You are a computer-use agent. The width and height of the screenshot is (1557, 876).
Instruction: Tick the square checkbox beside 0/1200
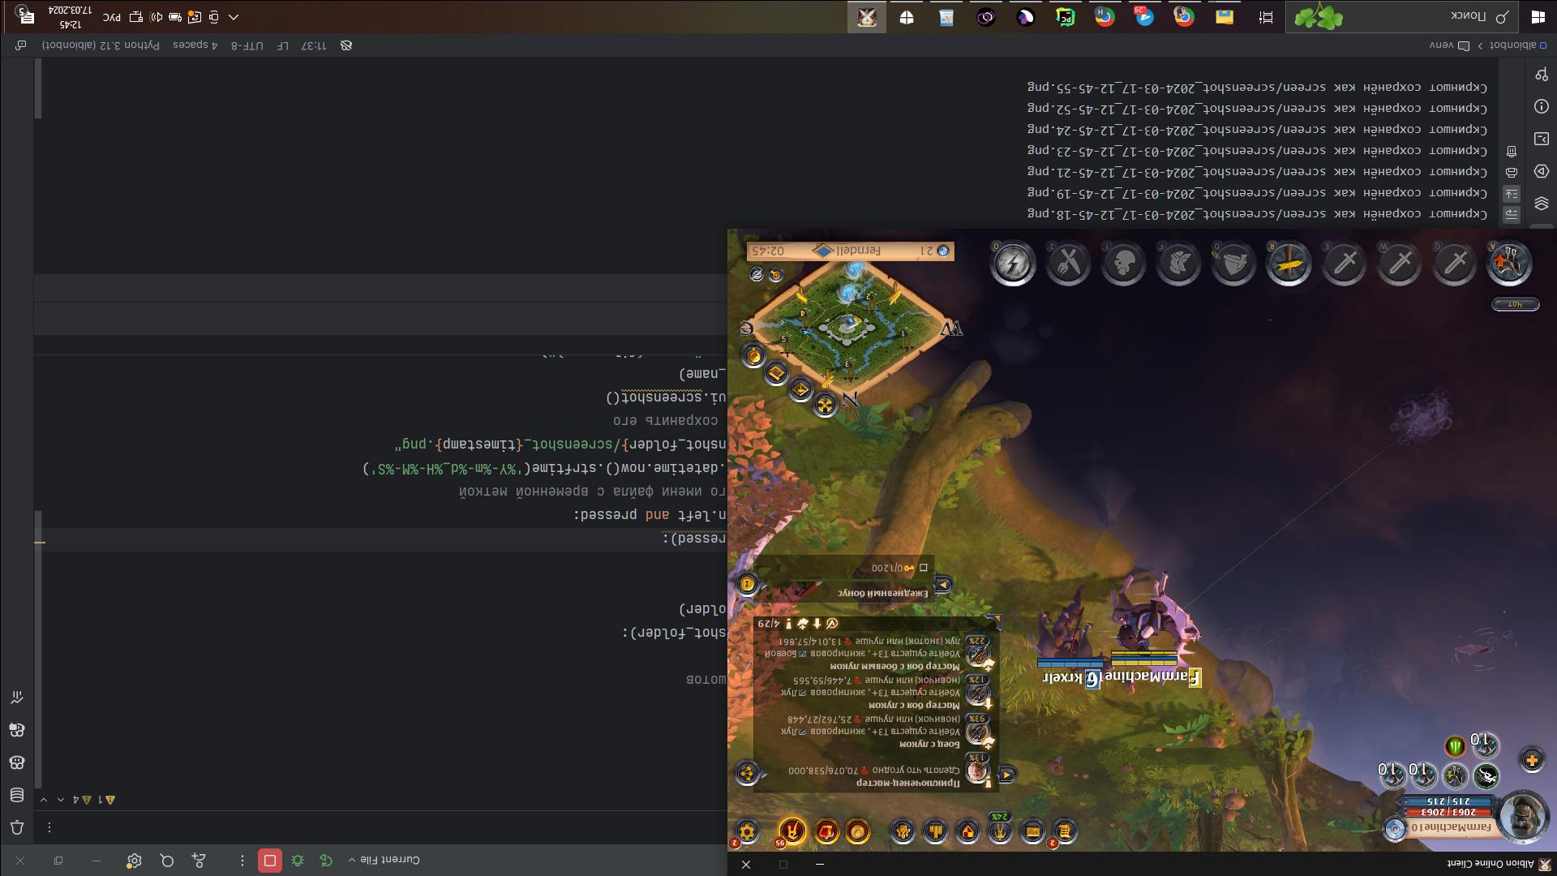coord(923,568)
